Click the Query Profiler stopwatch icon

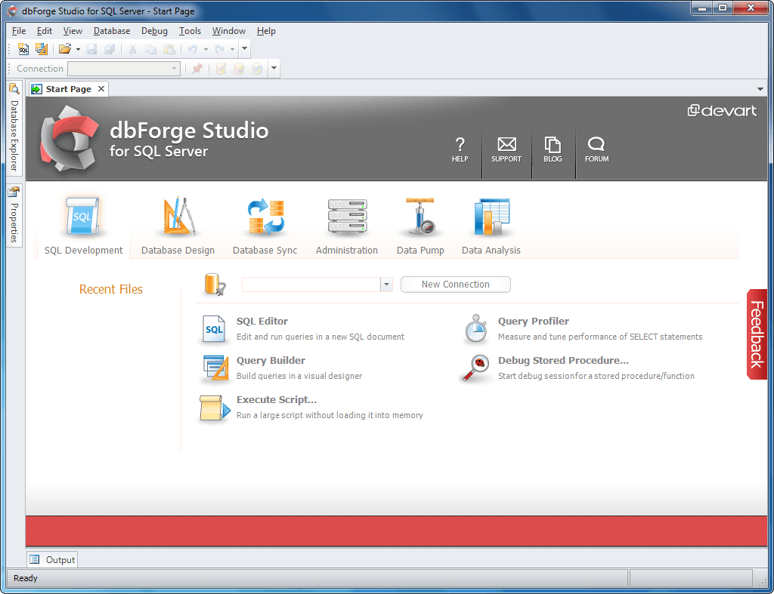coord(476,329)
